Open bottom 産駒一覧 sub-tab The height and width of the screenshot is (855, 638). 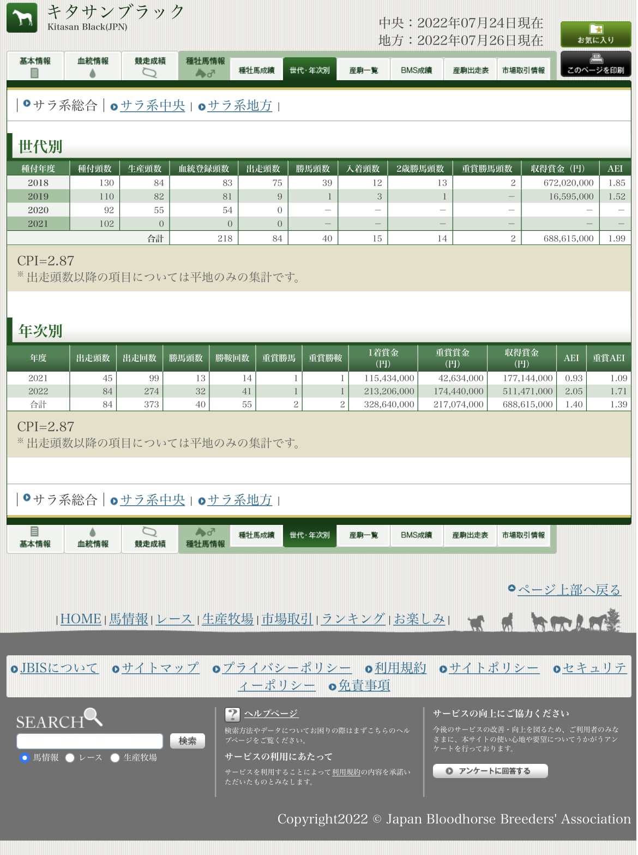click(363, 535)
